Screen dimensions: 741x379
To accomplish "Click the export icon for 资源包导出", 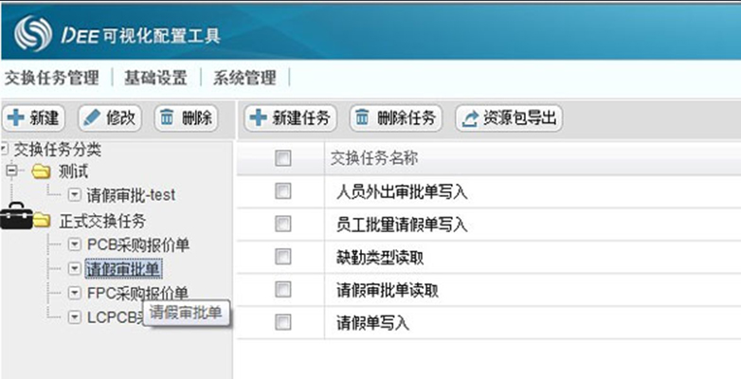I will tap(469, 118).
